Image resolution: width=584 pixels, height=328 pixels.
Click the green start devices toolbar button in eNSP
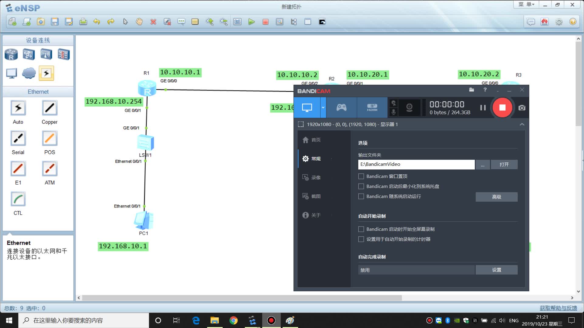pyautogui.click(x=251, y=22)
